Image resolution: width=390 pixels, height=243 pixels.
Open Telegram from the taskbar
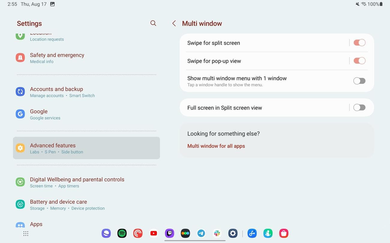201,233
